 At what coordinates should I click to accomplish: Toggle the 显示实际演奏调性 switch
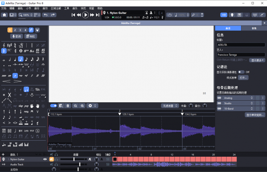(x=240, y=72)
